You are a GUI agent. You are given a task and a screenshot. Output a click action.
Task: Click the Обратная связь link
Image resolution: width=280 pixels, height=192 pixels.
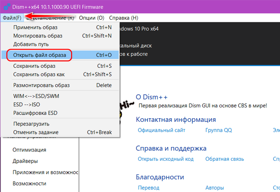(224, 159)
